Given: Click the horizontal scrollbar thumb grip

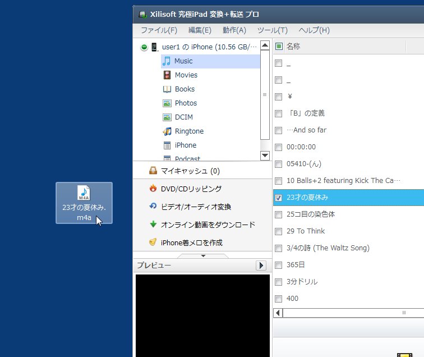Looking at the screenshot, I should (404, 313).
